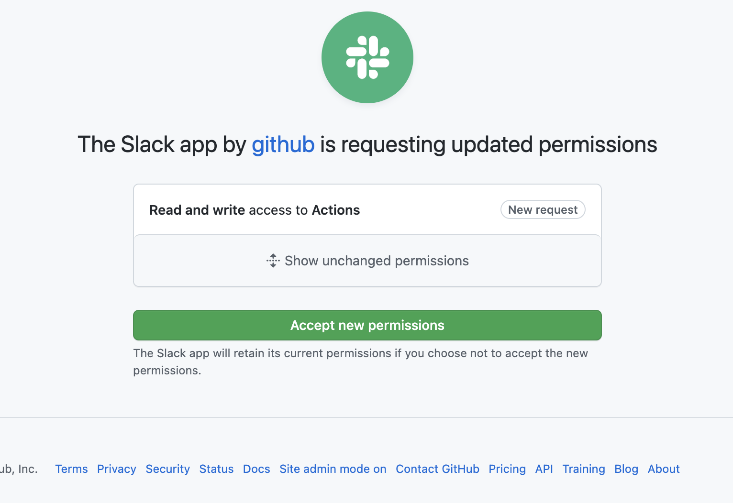The image size is (733, 503).
Task: Expand the Show unchanged permissions section
Action: coord(367,261)
